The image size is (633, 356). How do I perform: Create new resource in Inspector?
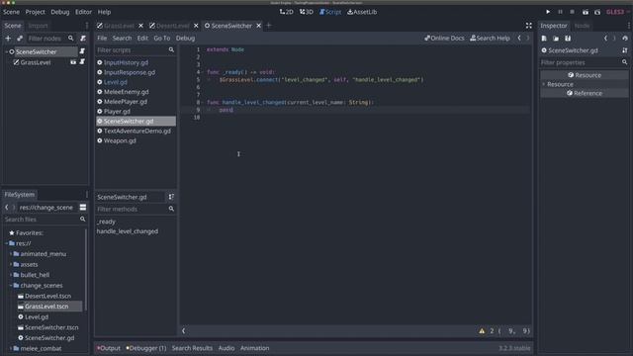tap(544, 39)
